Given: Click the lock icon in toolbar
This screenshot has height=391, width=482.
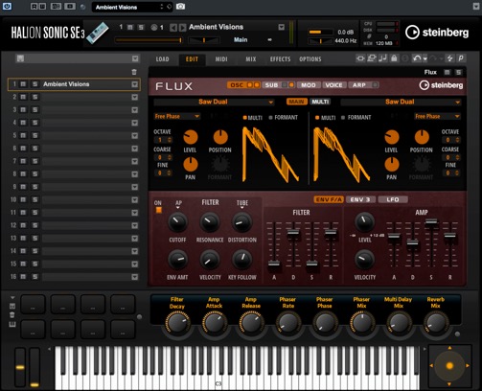Looking at the screenshot, I should (x=394, y=58).
